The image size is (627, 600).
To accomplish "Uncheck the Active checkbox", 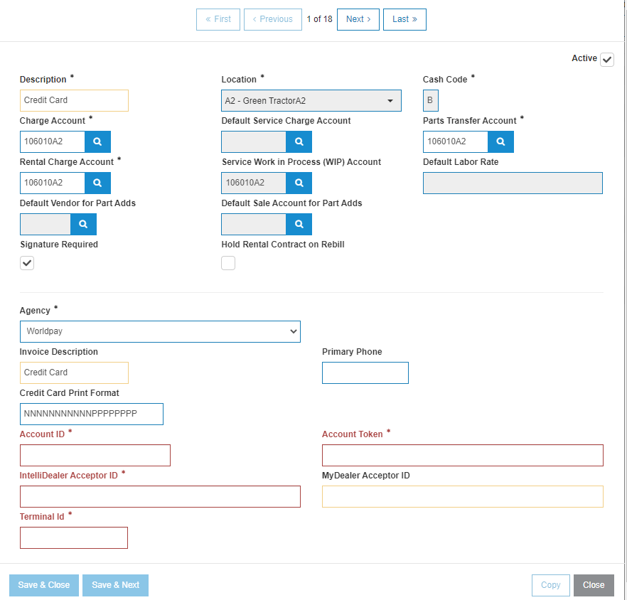I will click(607, 60).
